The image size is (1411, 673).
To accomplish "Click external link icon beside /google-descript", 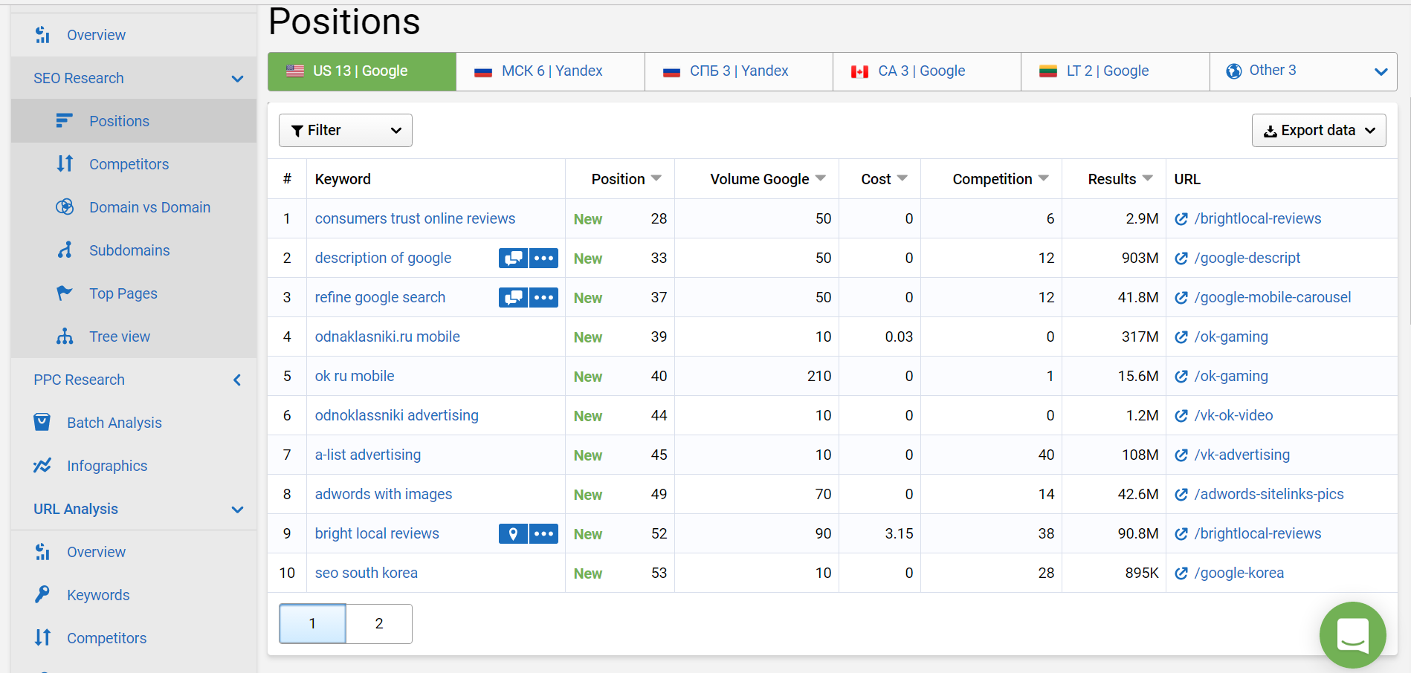I will pos(1181,259).
